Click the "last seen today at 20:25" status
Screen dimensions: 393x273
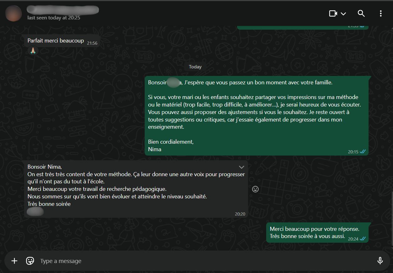point(54,18)
